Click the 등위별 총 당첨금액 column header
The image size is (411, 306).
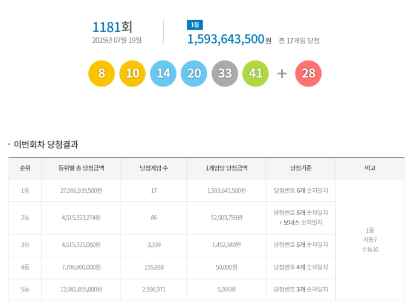point(81,168)
